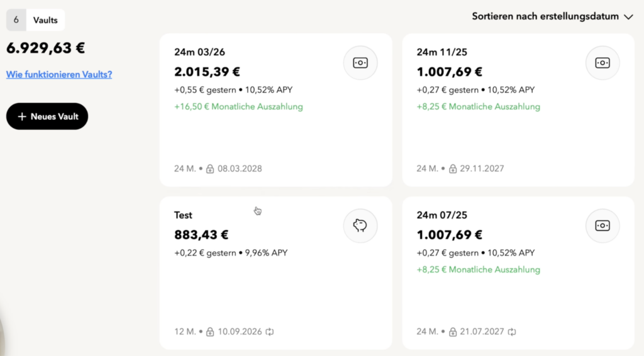644x356 pixels.
Task: Select the Vaults tab label
Action: click(45, 20)
